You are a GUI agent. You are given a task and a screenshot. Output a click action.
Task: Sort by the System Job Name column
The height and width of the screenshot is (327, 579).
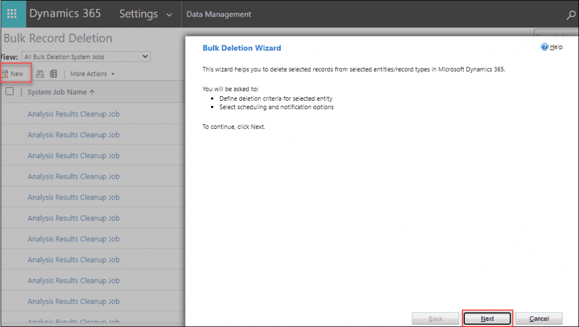61,92
